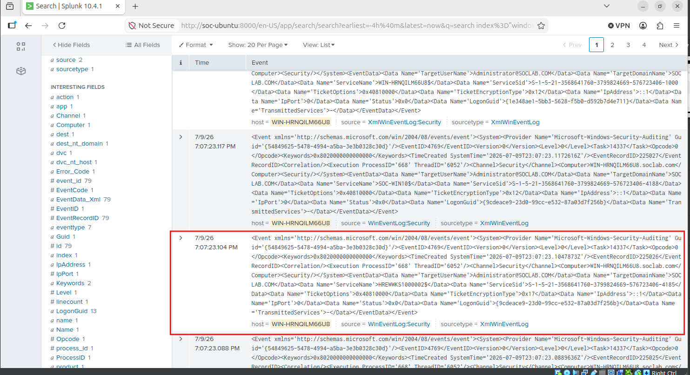Screen dimensions: 690x375
Task: Open the IpPort field summary
Action: 65,274
